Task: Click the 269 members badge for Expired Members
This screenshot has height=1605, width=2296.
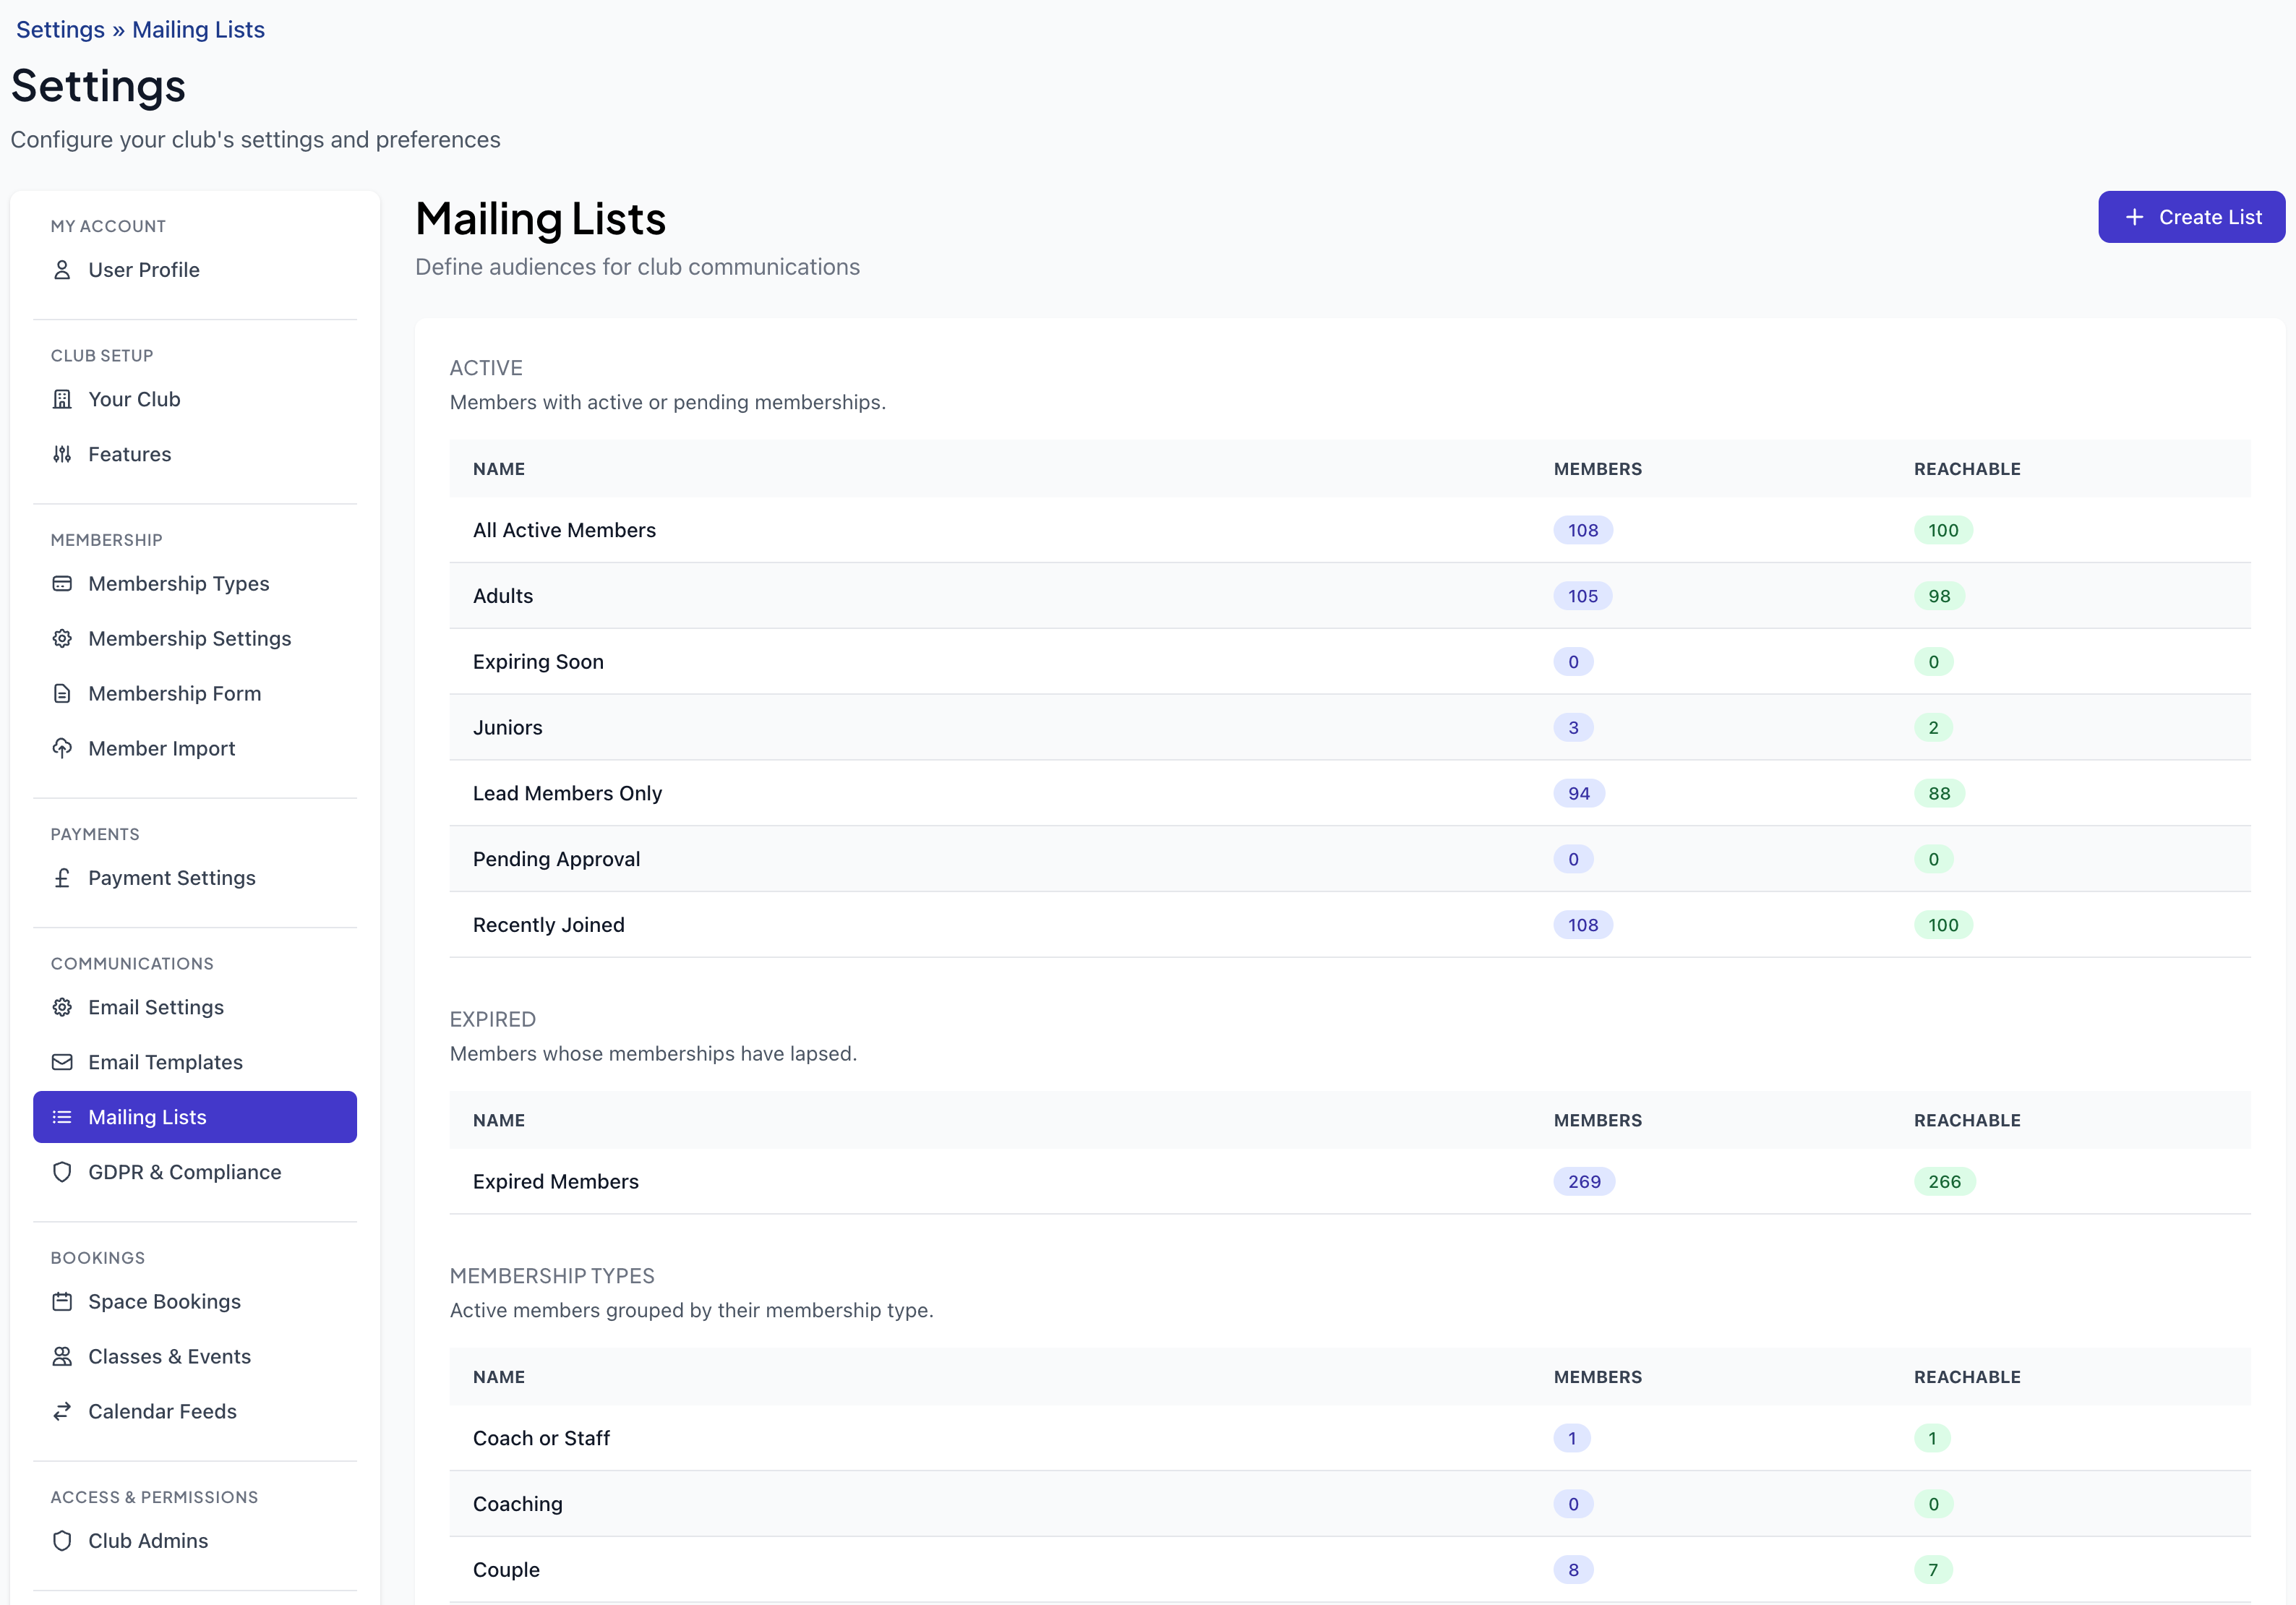Action: (1584, 1182)
